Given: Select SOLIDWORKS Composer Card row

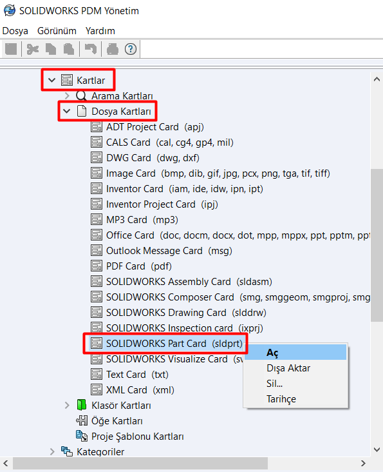Looking at the screenshot, I should (x=230, y=297).
